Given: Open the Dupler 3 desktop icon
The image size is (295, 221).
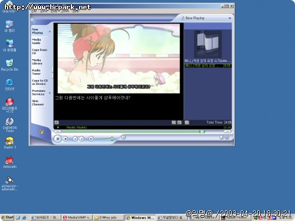Looking at the screenshot, I should coord(9,143).
